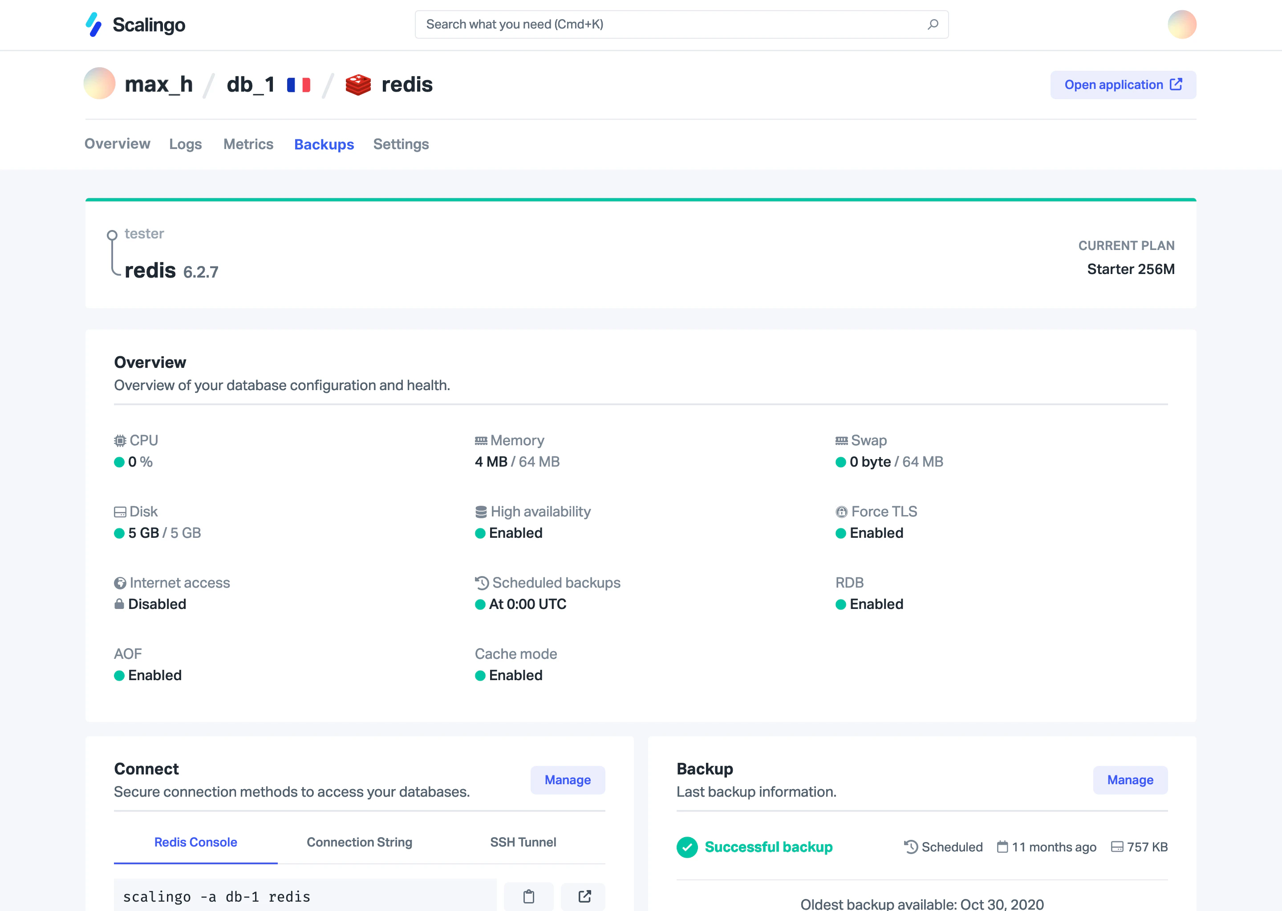Click the clock icon beside Scheduled
The height and width of the screenshot is (911, 1282).
pos(910,847)
